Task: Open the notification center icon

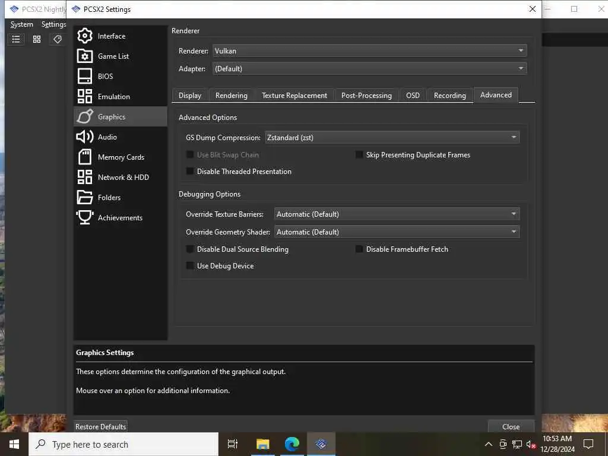Action: point(588,444)
